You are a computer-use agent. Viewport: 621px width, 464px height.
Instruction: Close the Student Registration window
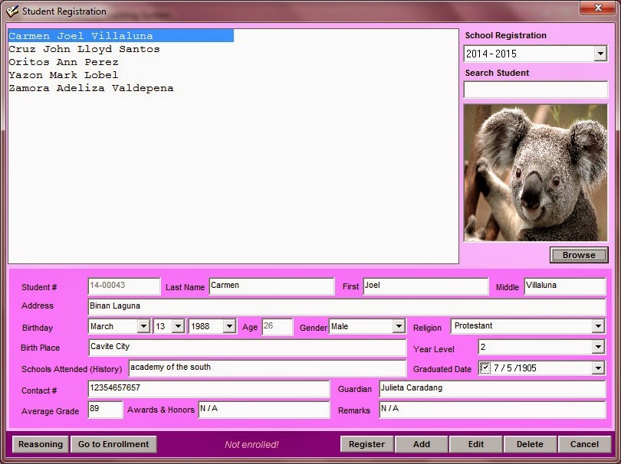(598, 8)
